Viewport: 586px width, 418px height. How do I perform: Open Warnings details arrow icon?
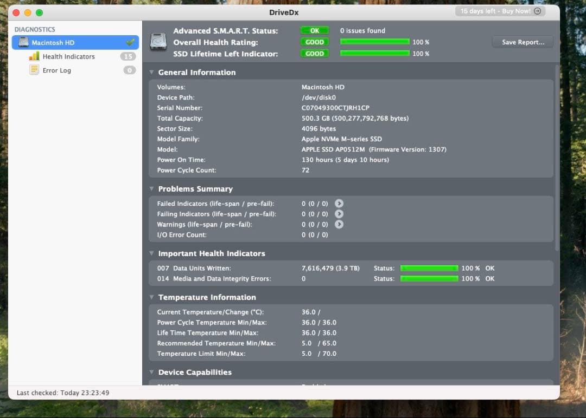pyautogui.click(x=339, y=224)
